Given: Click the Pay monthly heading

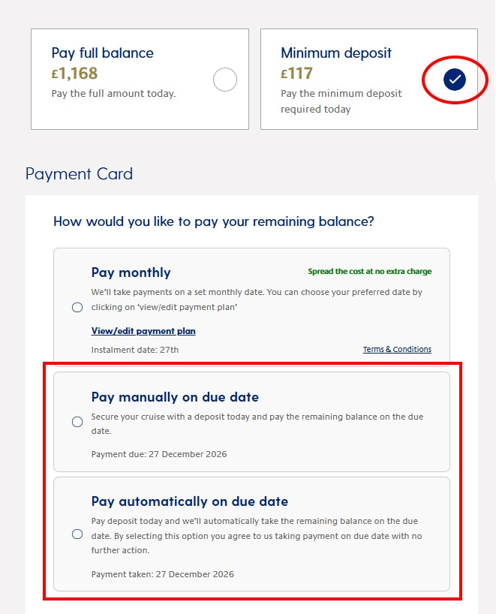Looking at the screenshot, I should (x=131, y=272).
